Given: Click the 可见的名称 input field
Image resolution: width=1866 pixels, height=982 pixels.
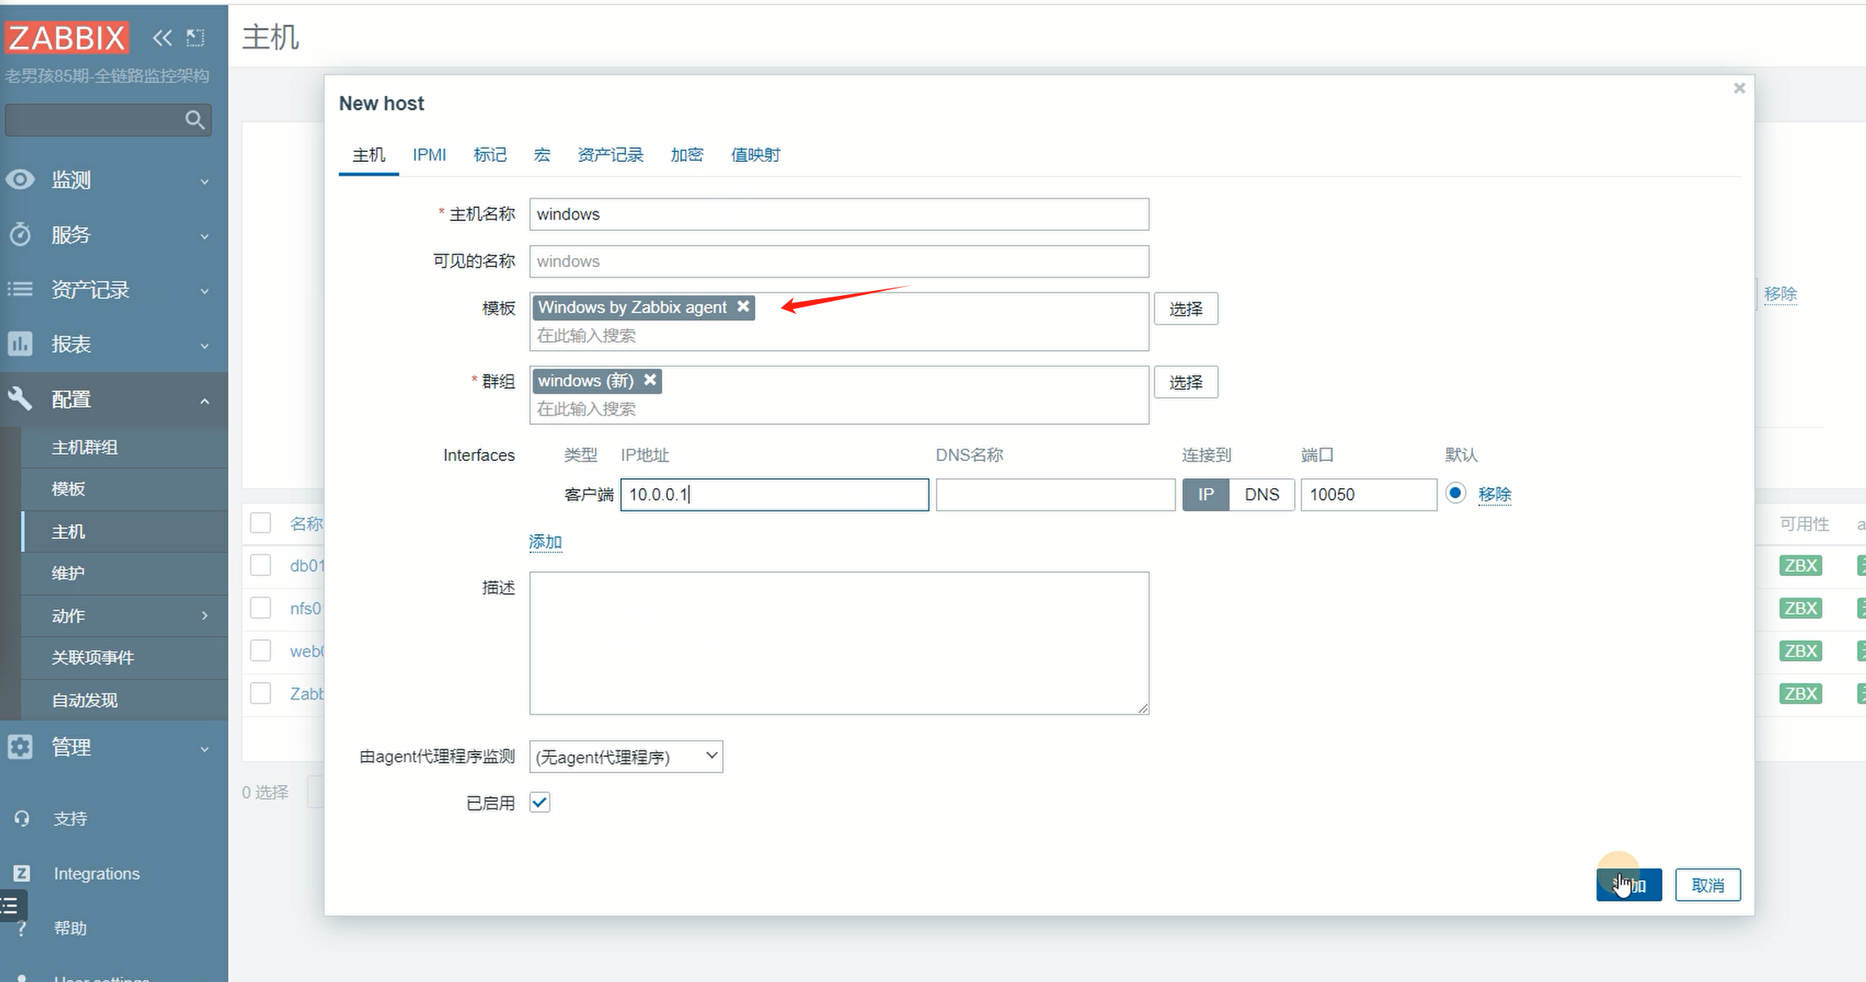Looking at the screenshot, I should tap(839, 261).
